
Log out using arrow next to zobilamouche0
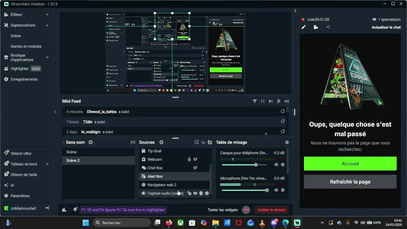[47, 208]
